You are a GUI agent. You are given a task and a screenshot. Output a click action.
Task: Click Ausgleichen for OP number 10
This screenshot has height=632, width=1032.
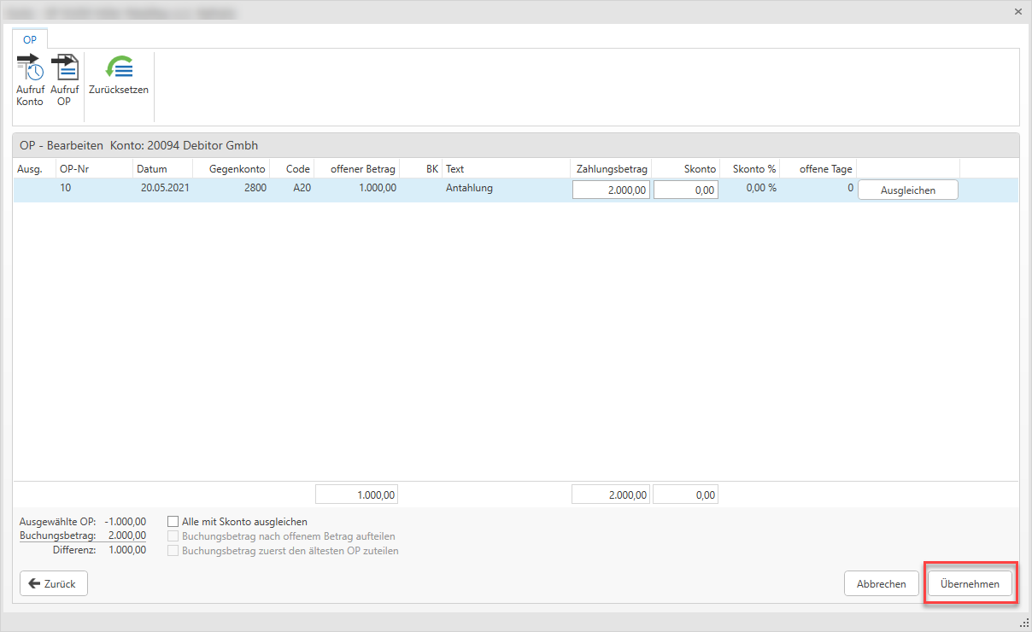point(907,190)
